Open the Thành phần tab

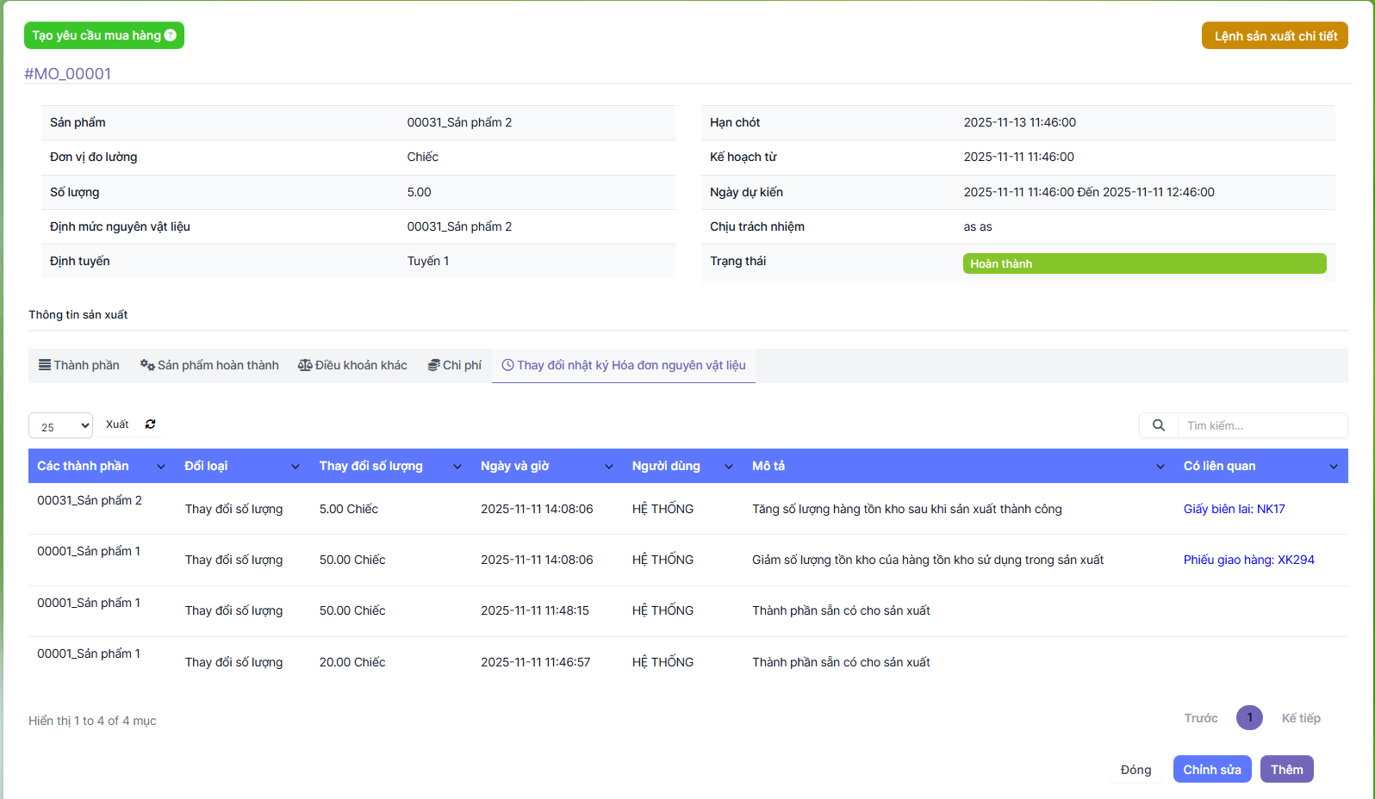pos(79,365)
